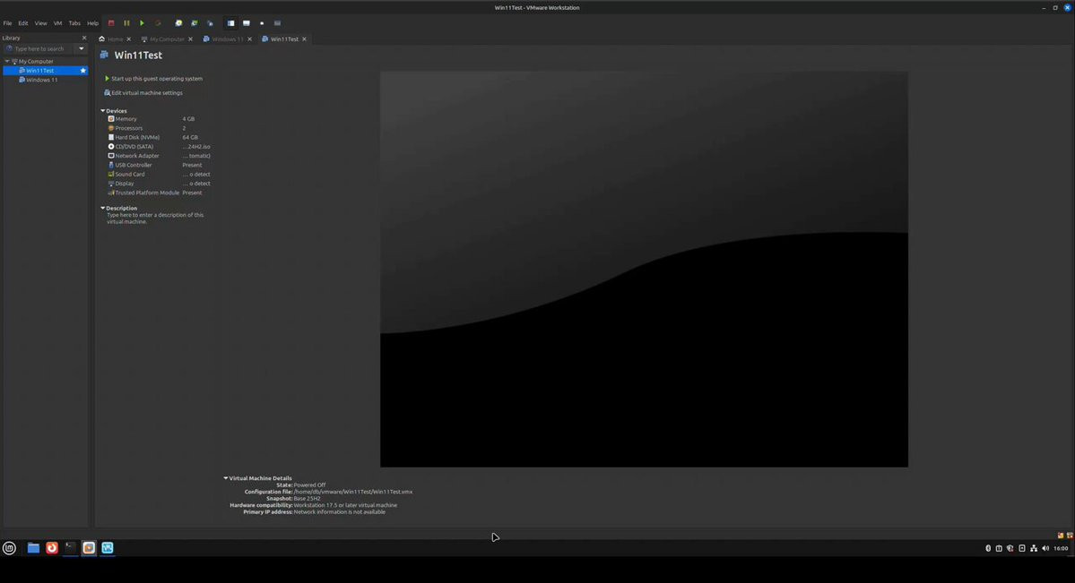Click the network icon in system tray
Image resolution: width=1075 pixels, height=583 pixels.
point(1034,548)
